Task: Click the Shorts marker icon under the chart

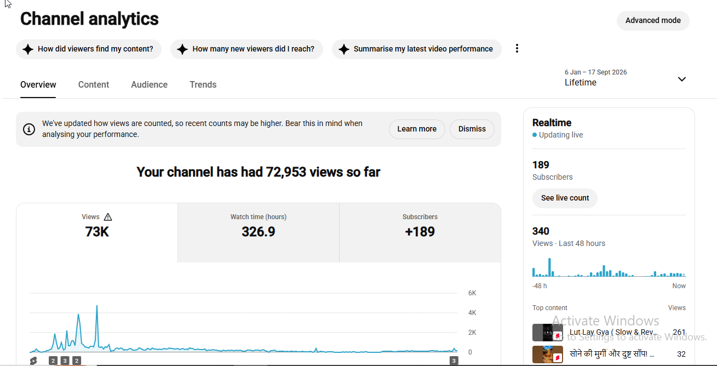Action: [x=33, y=361]
